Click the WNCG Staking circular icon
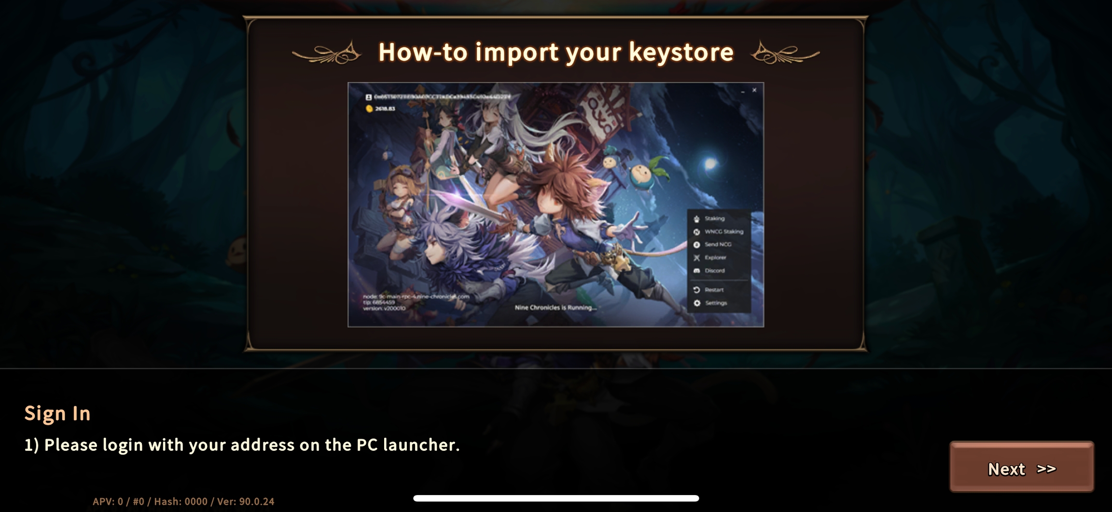The image size is (1112, 512). tap(696, 232)
